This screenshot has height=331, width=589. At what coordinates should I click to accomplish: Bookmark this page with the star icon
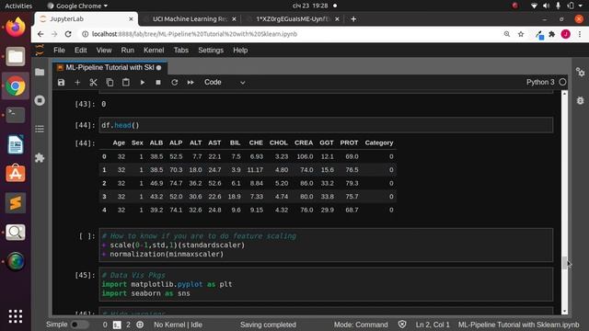(521, 34)
